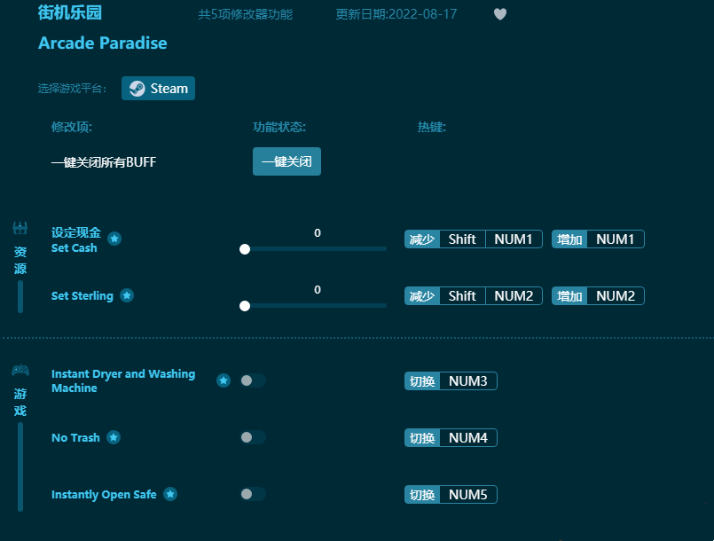Click the 街机乐园 heading

(x=70, y=12)
